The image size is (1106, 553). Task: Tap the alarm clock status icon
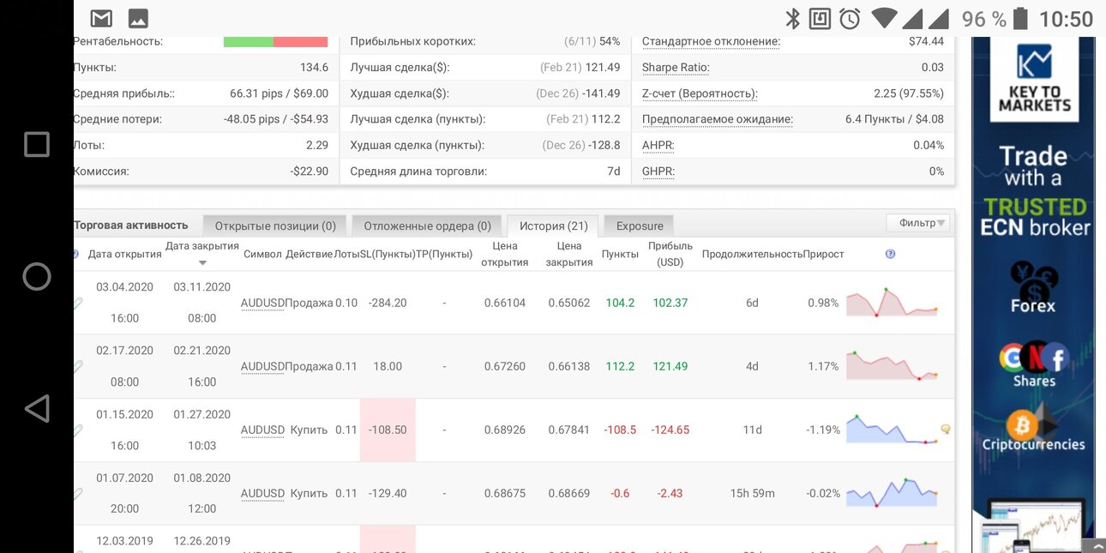[x=850, y=18]
